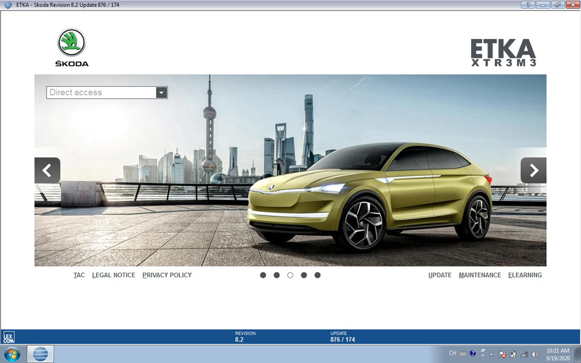Viewport: 581px width, 363px height.
Task: Open the volume speaker tray icon
Action: point(535,354)
